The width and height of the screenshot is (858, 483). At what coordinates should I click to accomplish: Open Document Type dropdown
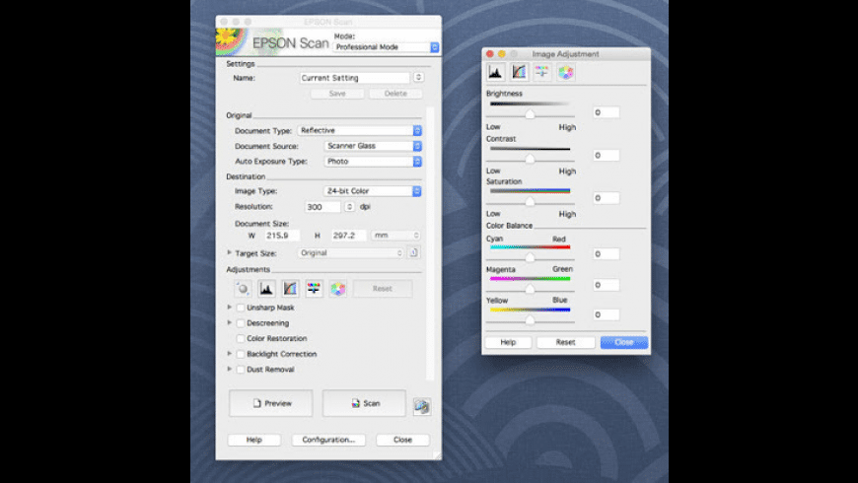point(360,131)
